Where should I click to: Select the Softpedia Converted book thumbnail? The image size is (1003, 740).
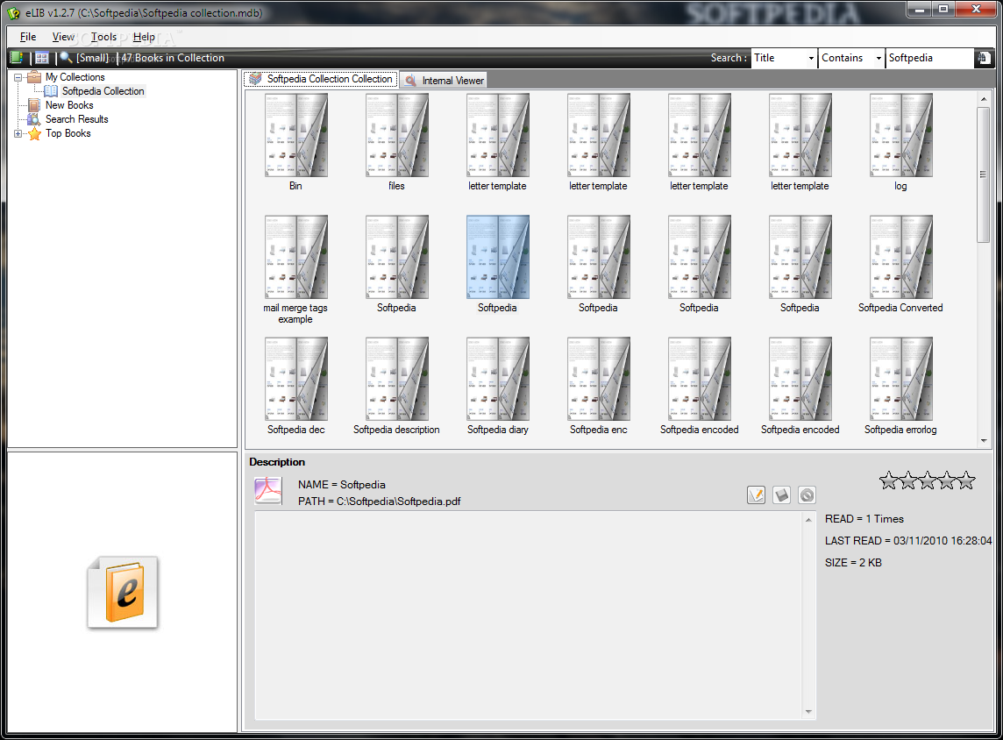click(x=900, y=264)
